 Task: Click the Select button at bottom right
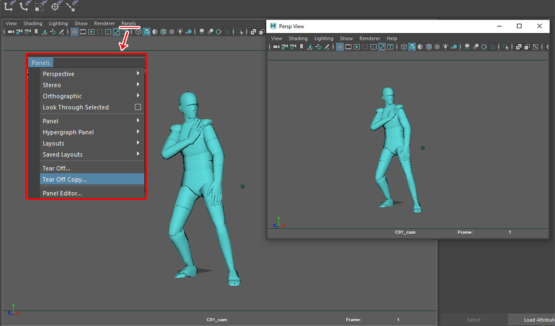tap(473, 320)
